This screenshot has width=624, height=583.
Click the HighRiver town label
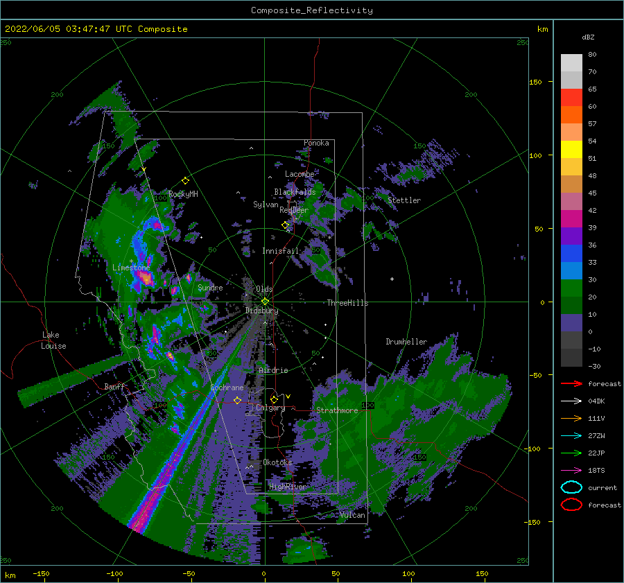pyautogui.click(x=288, y=487)
